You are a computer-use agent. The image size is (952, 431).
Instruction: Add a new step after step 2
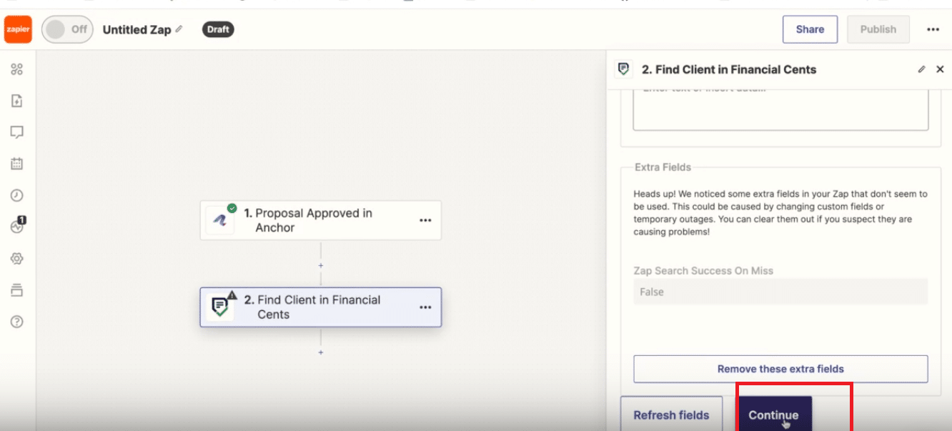tap(321, 352)
